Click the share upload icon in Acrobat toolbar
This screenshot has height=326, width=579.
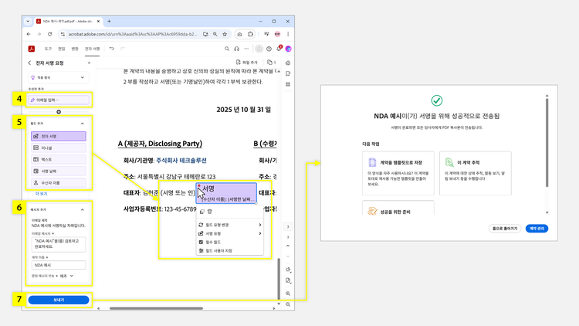pyautogui.click(x=259, y=49)
